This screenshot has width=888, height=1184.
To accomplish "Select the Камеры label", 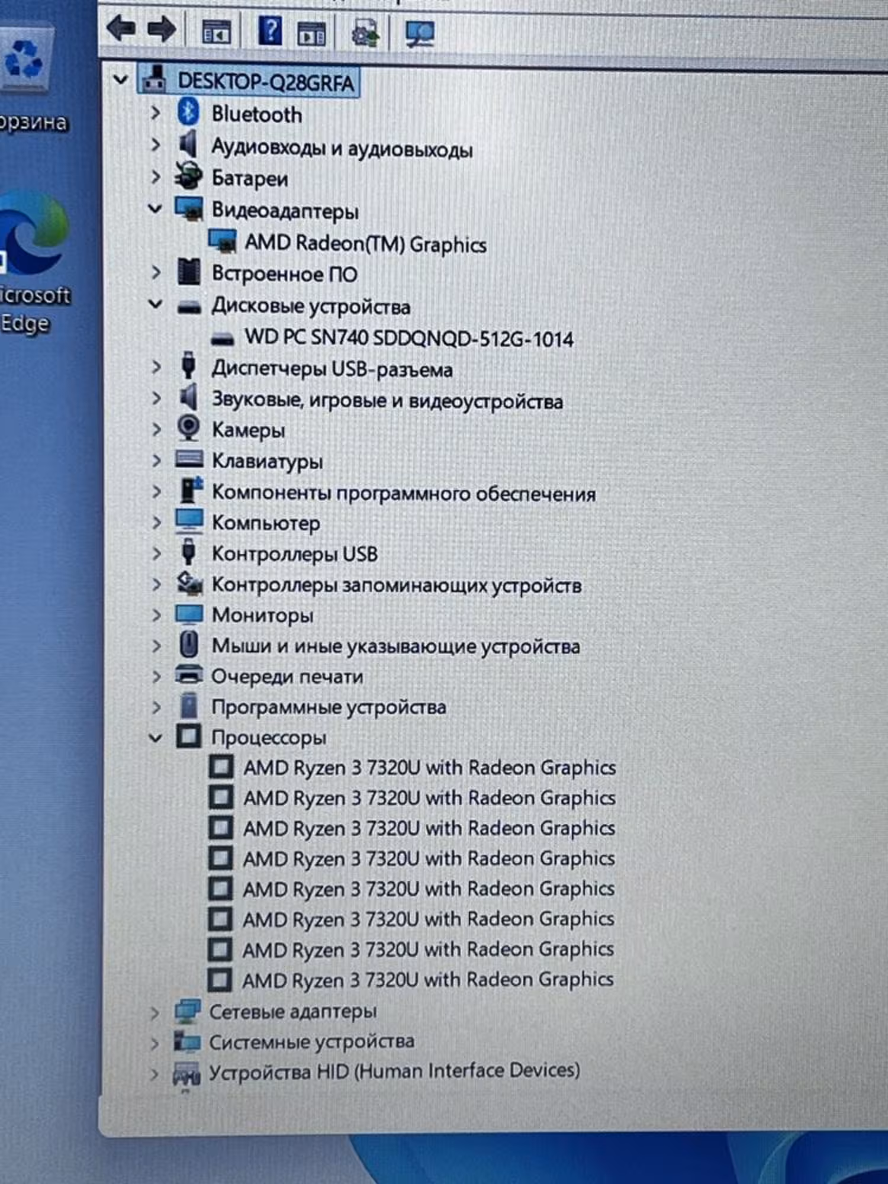I will (249, 430).
